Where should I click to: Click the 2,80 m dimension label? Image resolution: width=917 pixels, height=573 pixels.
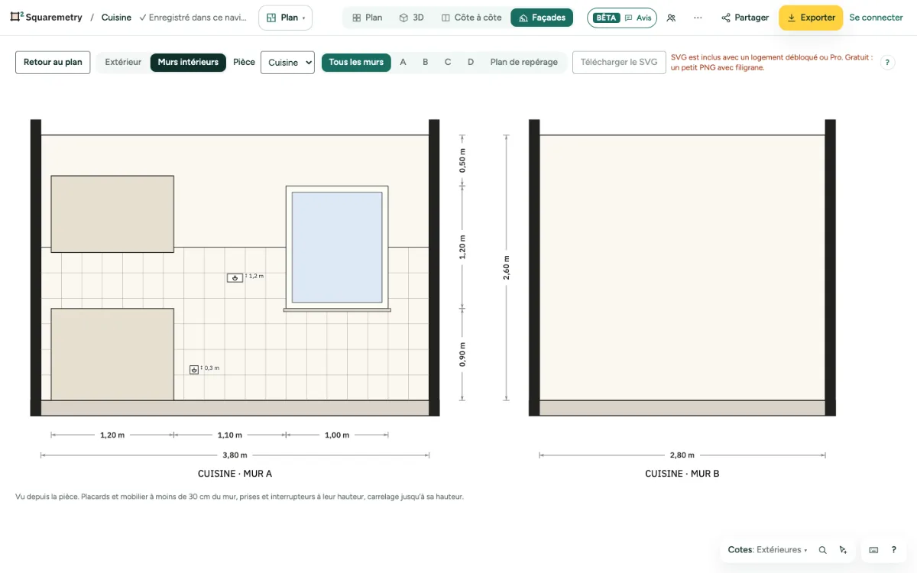pyautogui.click(x=682, y=455)
